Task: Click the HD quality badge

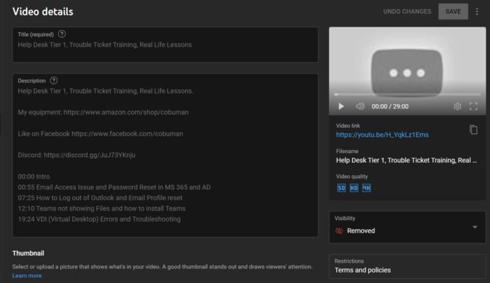Action: coord(353,188)
